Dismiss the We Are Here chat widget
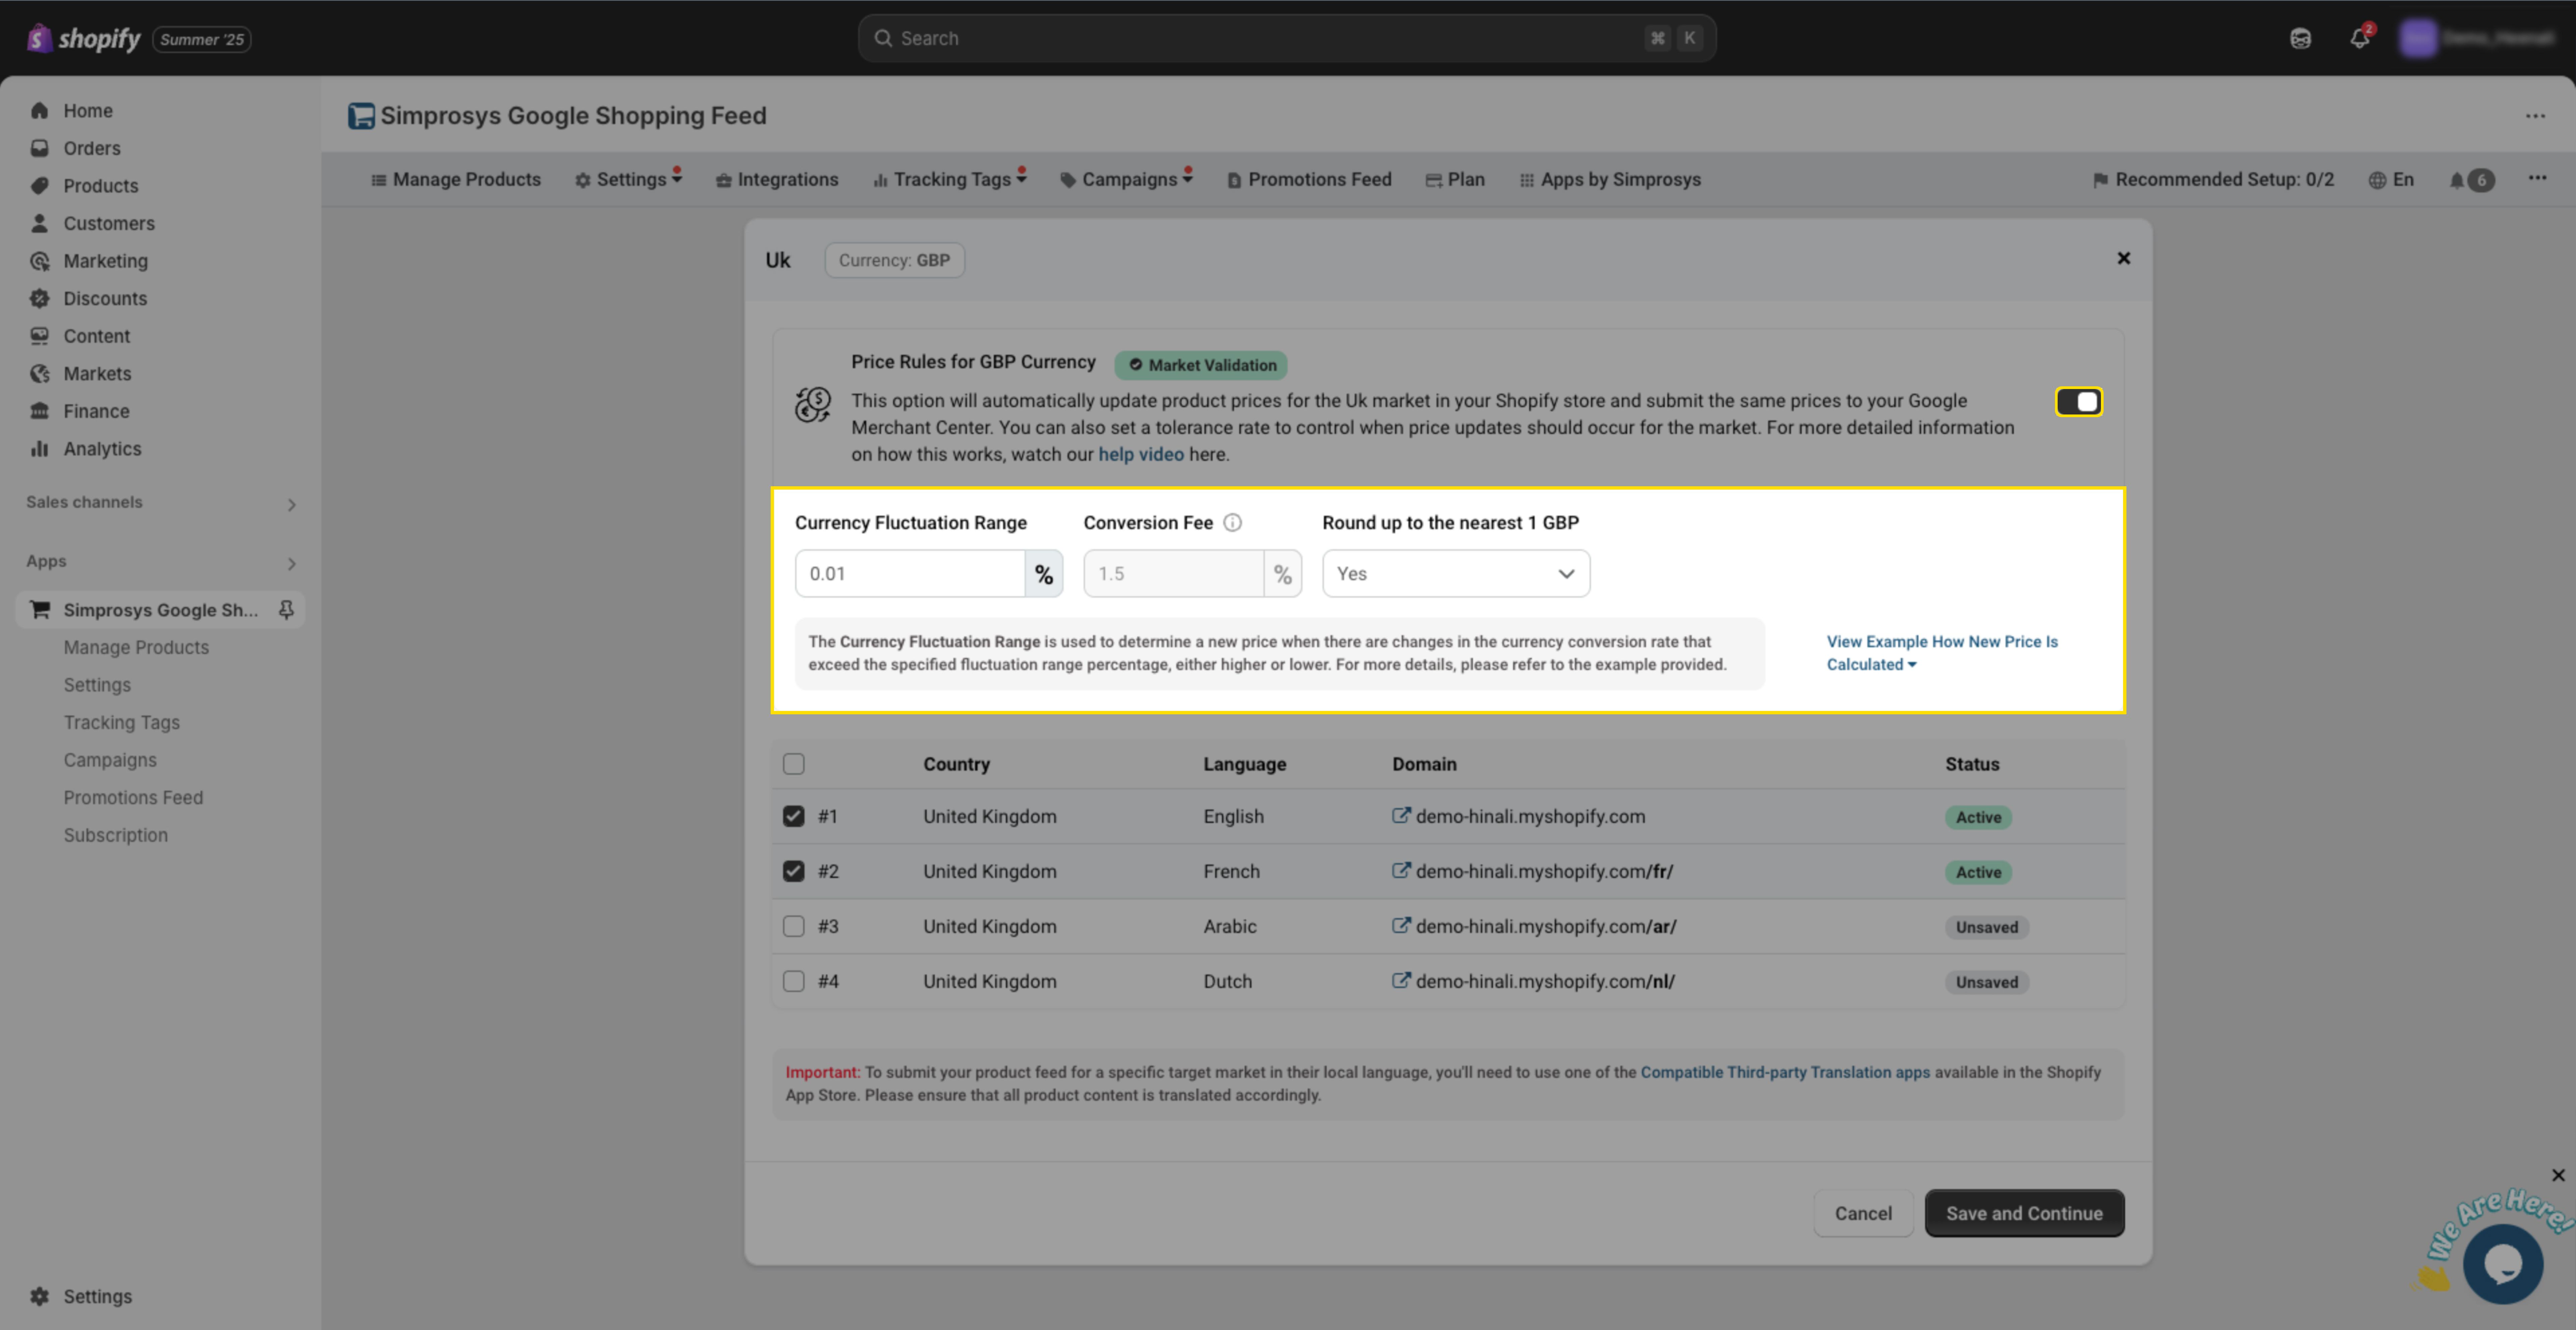Image resolution: width=2576 pixels, height=1330 pixels. click(2558, 1175)
